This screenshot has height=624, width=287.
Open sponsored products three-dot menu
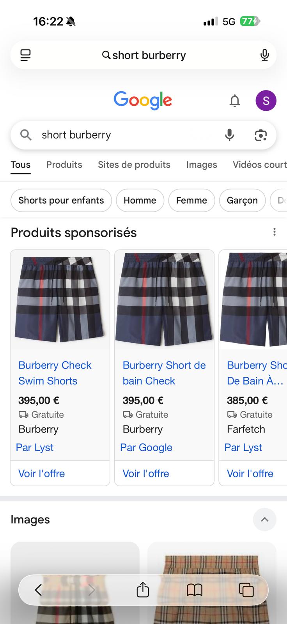pyautogui.click(x=275, y=232)
